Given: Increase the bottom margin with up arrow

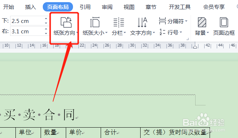Looking at the screenshot, I should click(46, 19).
